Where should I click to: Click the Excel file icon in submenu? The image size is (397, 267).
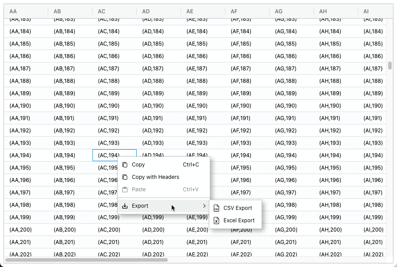click(x=216, y=220)
